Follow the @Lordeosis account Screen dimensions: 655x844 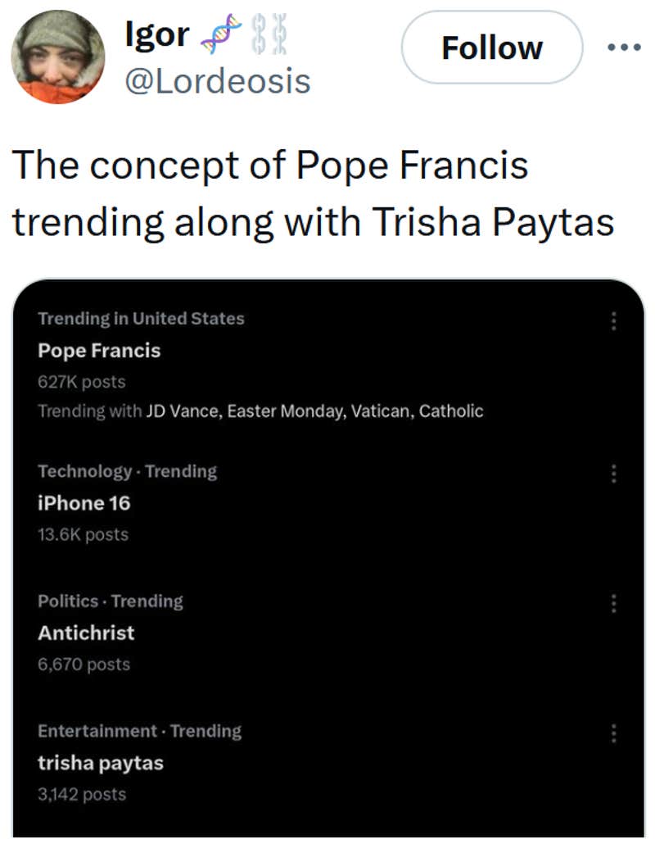coord(491,47)
